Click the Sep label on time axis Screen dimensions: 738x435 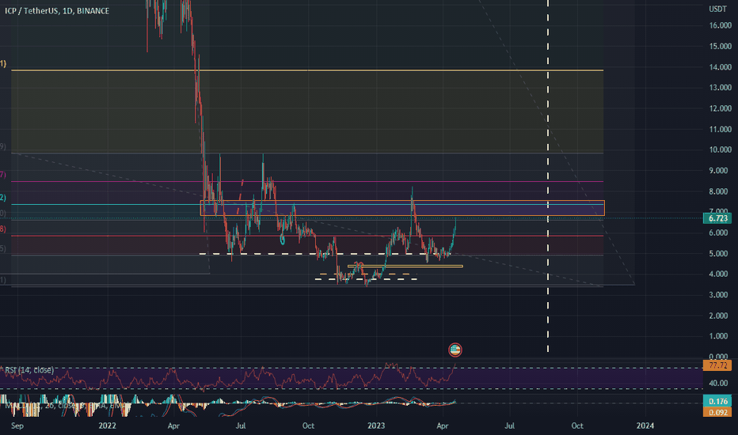pyautogui.click(x=17, y=426)
